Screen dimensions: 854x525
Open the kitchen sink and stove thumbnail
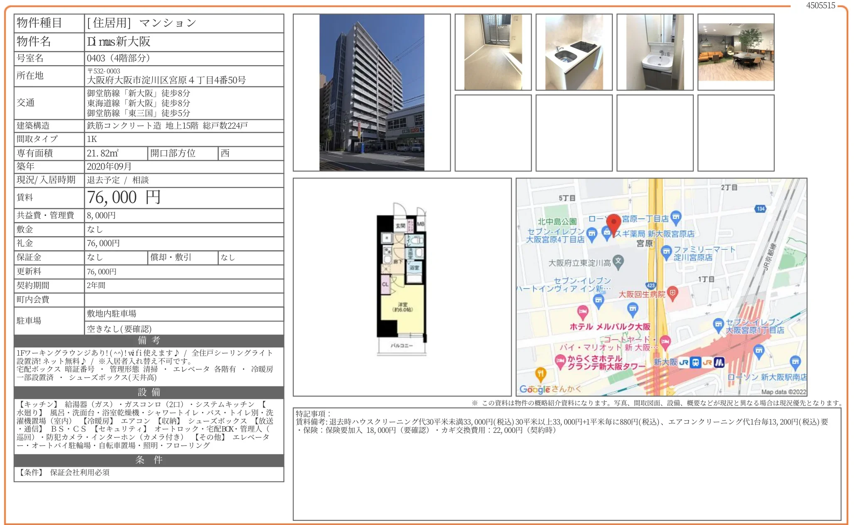[x=574, y=52]
